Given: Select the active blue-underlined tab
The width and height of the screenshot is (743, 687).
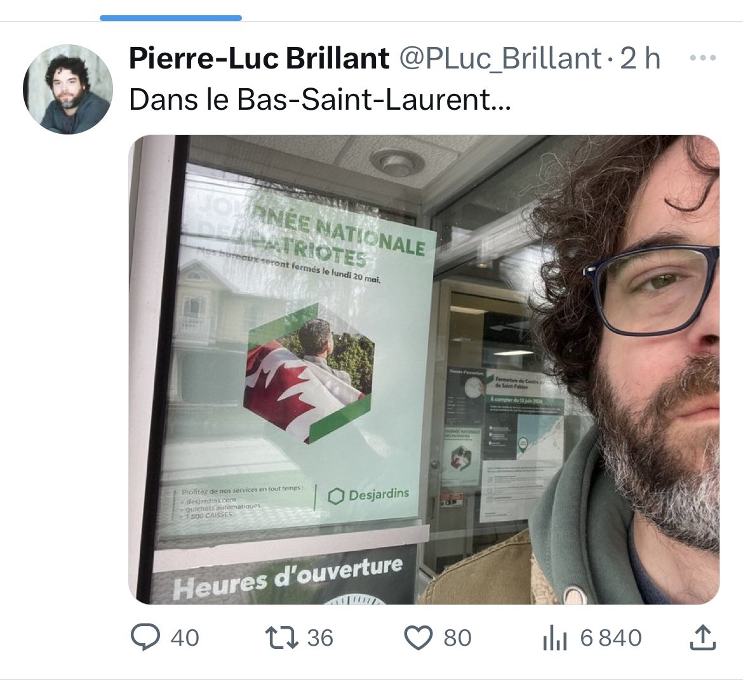Looking at the screenshot, I should [x=171, y=18].
